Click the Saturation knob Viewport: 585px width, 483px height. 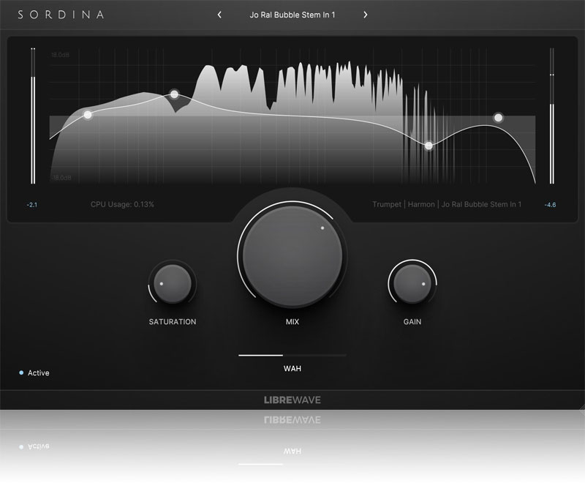tap(173, 284)
